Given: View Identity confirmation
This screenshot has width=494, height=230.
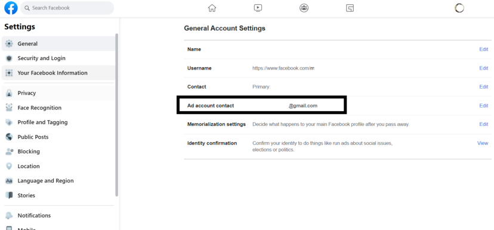Looking at the screenshot, I should point(483,143).
